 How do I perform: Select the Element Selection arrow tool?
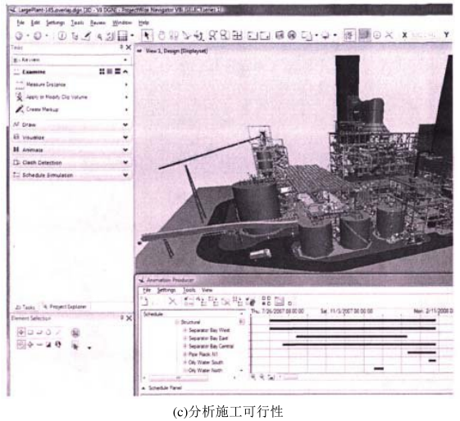point(147,35)
